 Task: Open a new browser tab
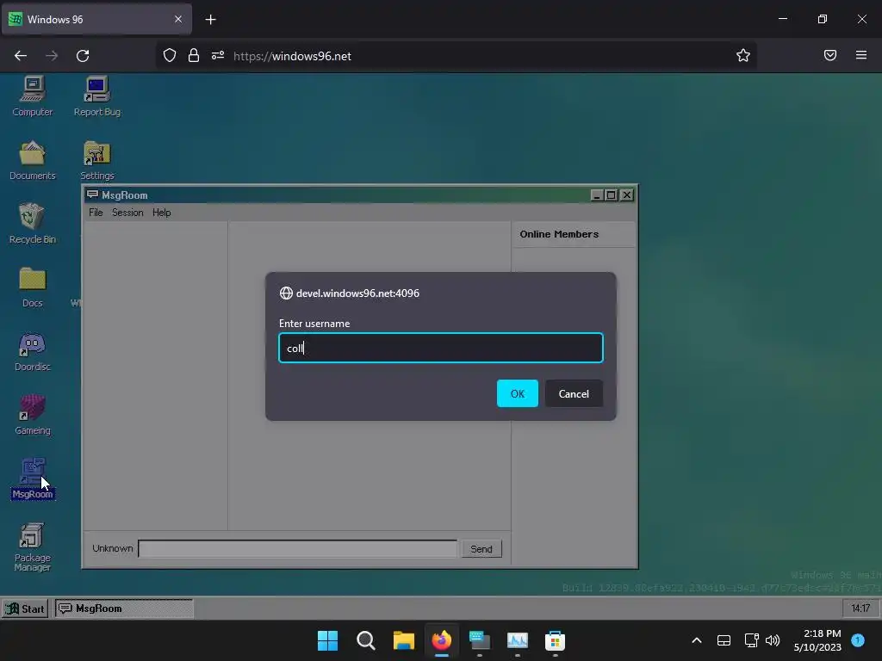point(210,20)
